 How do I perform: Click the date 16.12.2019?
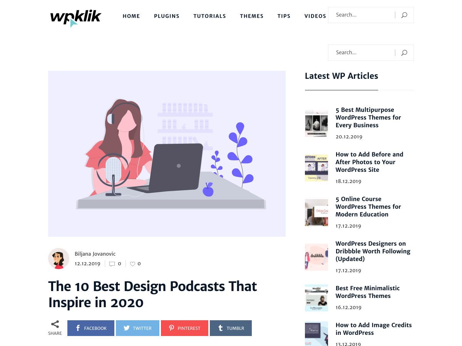pos(349,308)
